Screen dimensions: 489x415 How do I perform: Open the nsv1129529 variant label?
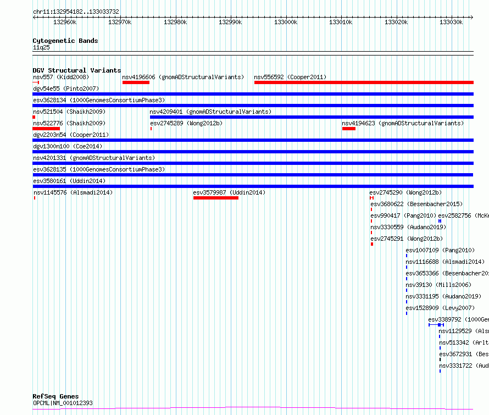point(464,331)
